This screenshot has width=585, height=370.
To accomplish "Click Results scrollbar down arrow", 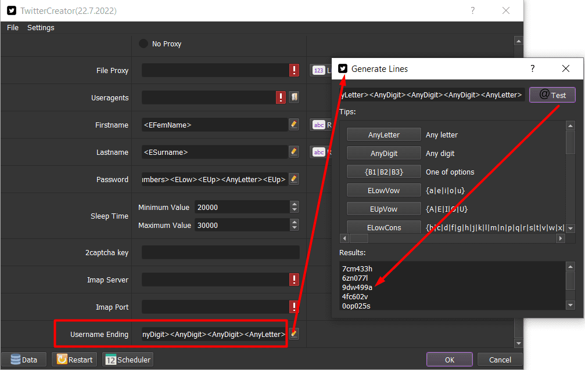I will click(x=570, y=305).
